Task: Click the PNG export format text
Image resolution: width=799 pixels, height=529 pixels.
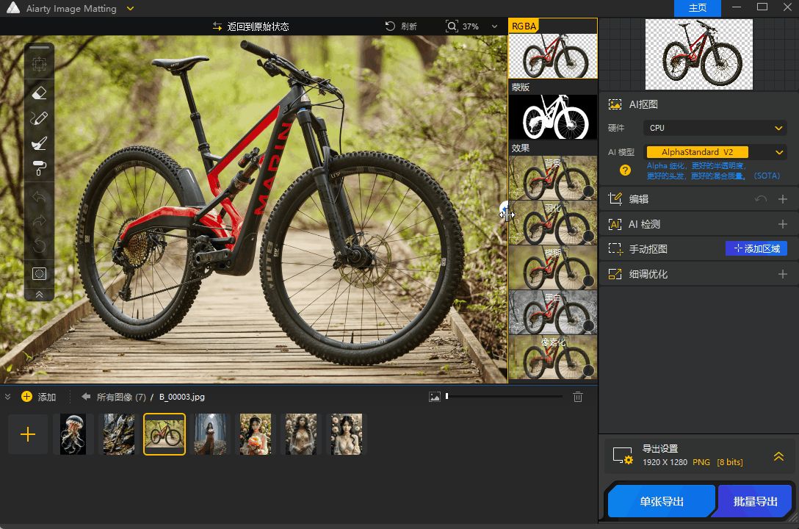Action: [x=701, y=462]
